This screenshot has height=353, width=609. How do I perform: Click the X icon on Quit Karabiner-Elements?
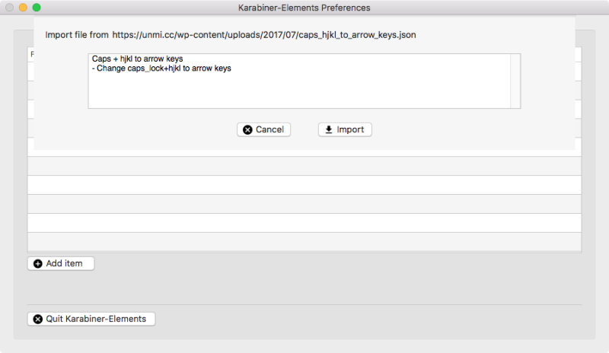pyautogui.click(x=38, y=319)
